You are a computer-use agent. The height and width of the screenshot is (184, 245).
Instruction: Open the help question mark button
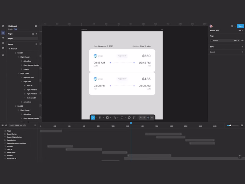pos(240,156)
